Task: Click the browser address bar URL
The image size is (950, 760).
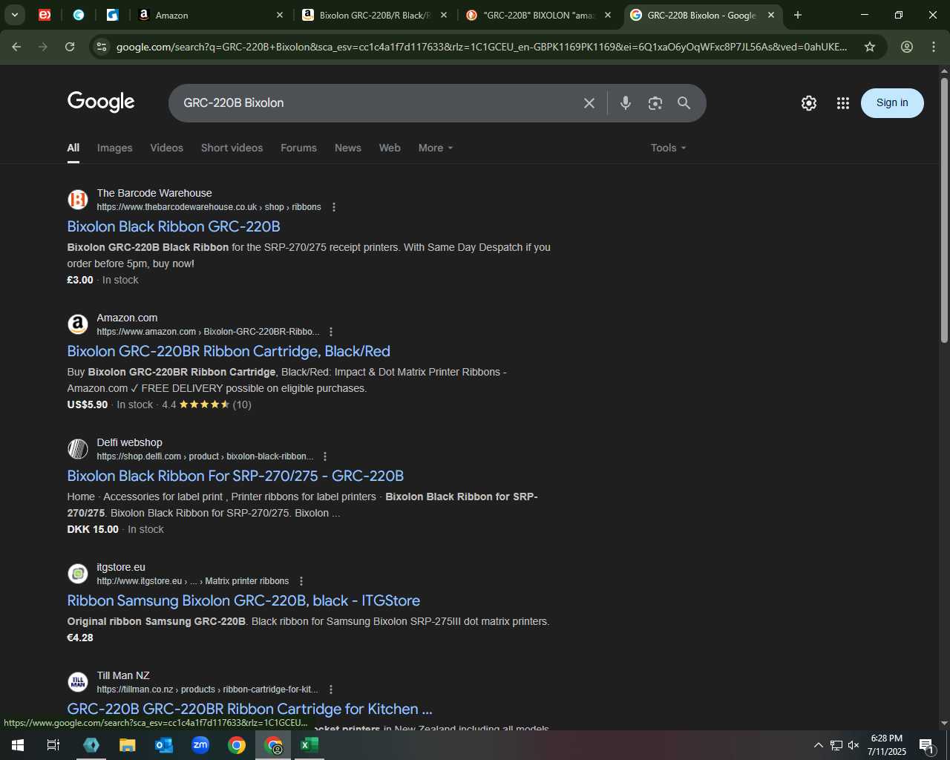Action: [x=481, y=47]
